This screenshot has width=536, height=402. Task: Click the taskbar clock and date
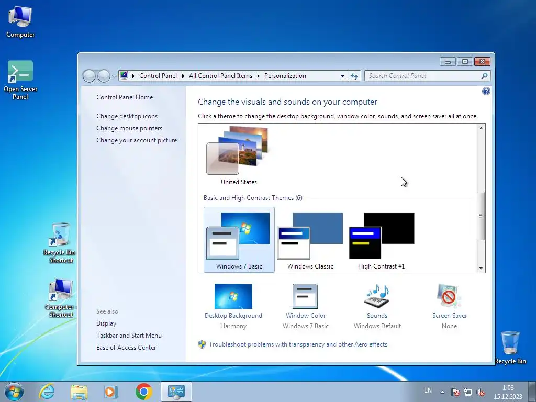(x=508, y=392)
